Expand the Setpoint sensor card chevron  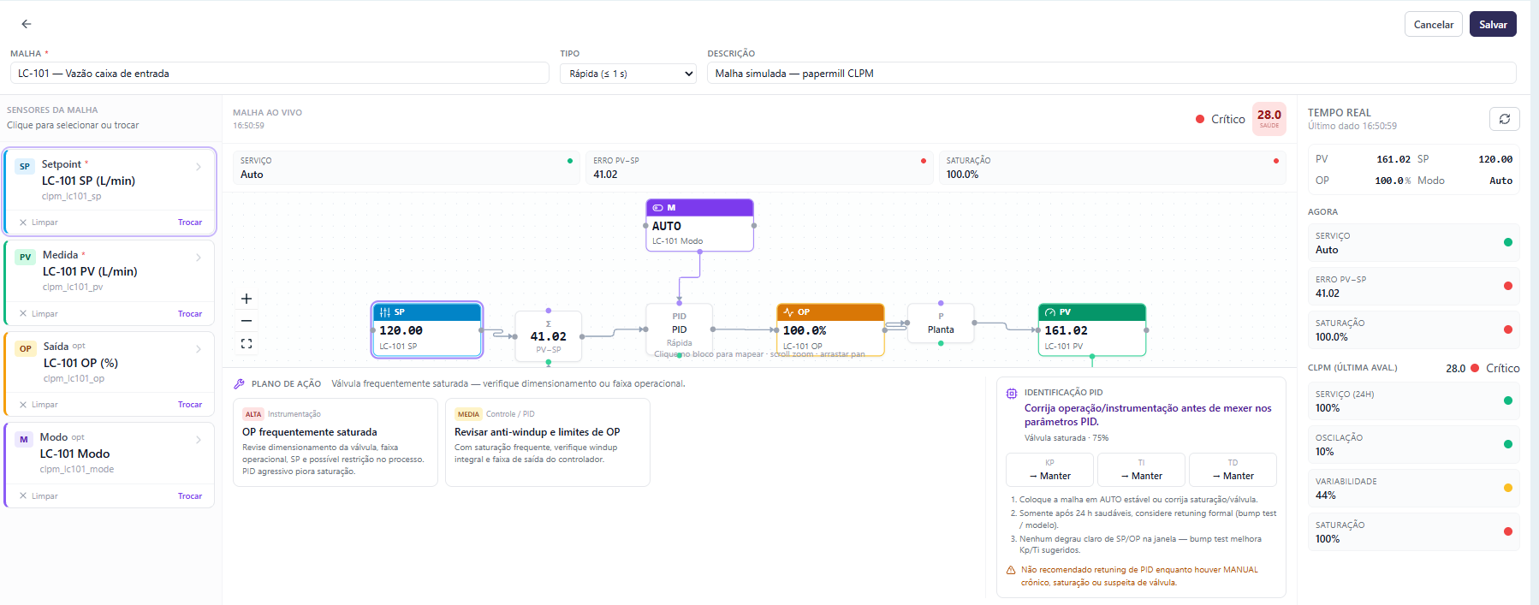(x=199, y=167)
